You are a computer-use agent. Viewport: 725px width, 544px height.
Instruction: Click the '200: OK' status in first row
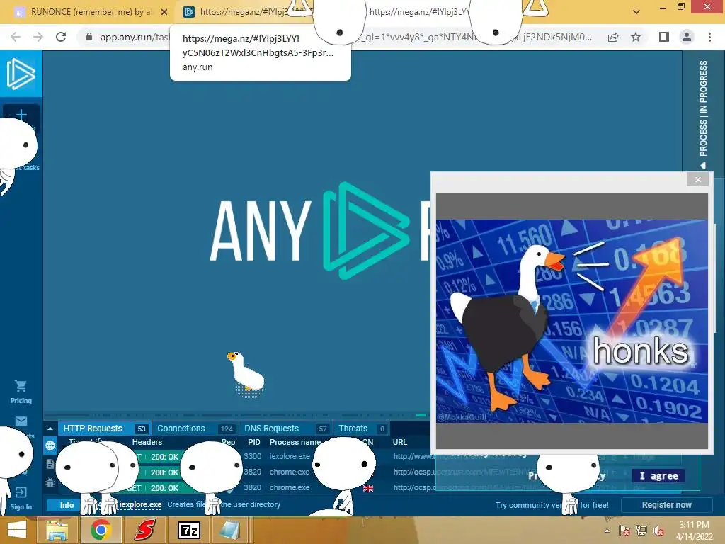coord(164,457)
